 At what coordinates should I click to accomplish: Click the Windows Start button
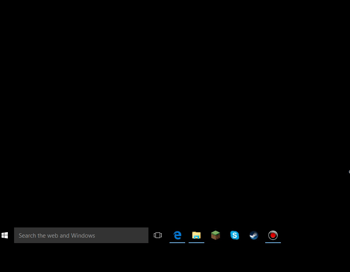point(5,235)
